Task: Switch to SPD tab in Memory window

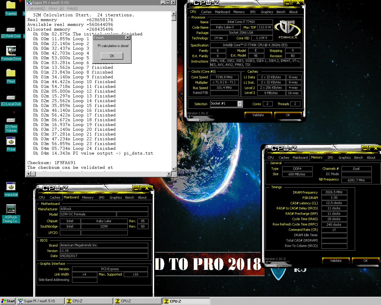Action: (330, 158)
